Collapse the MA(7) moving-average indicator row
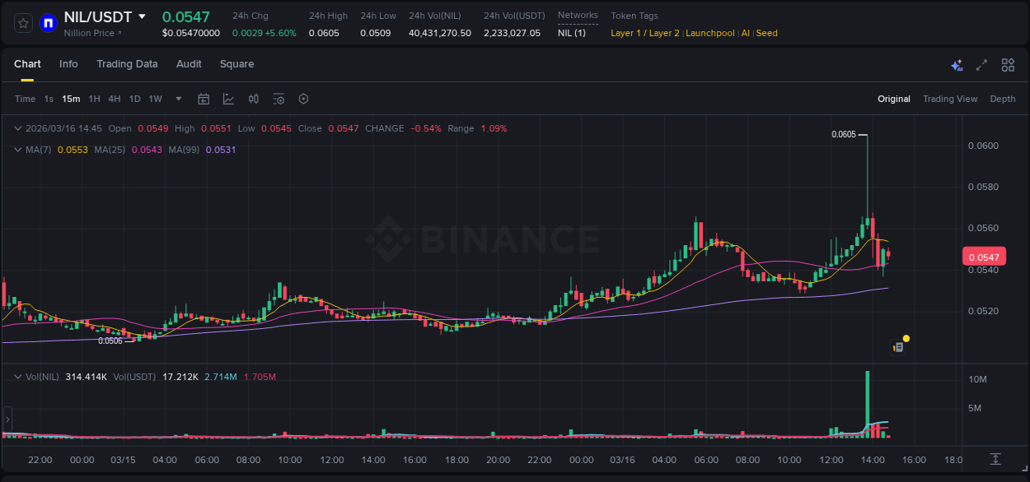Image resolution: width=1030 pixels, height=482 pixels. point(16,150)
